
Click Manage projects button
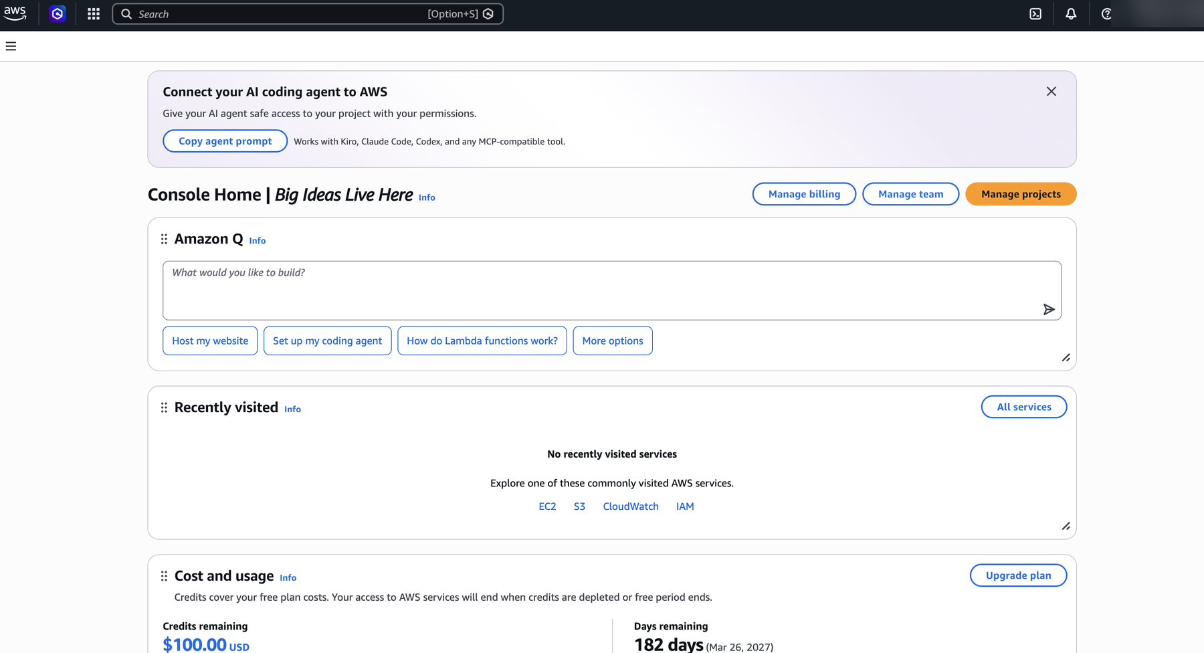[1021, 194]
